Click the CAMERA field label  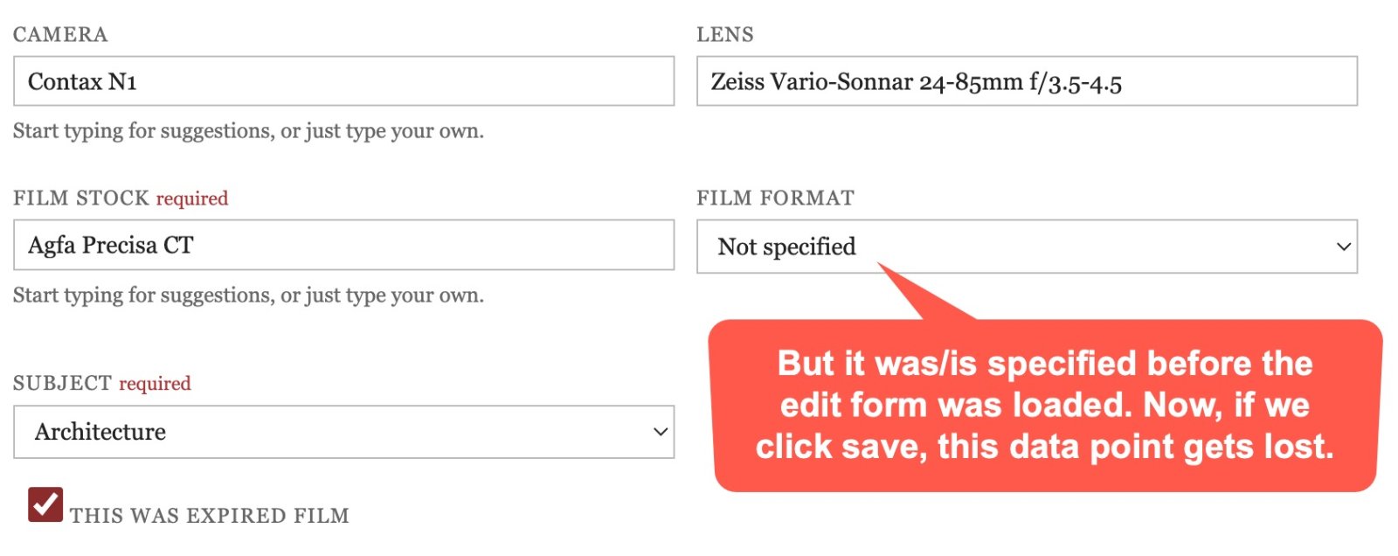pyautogui.click(x=60, y=34)
